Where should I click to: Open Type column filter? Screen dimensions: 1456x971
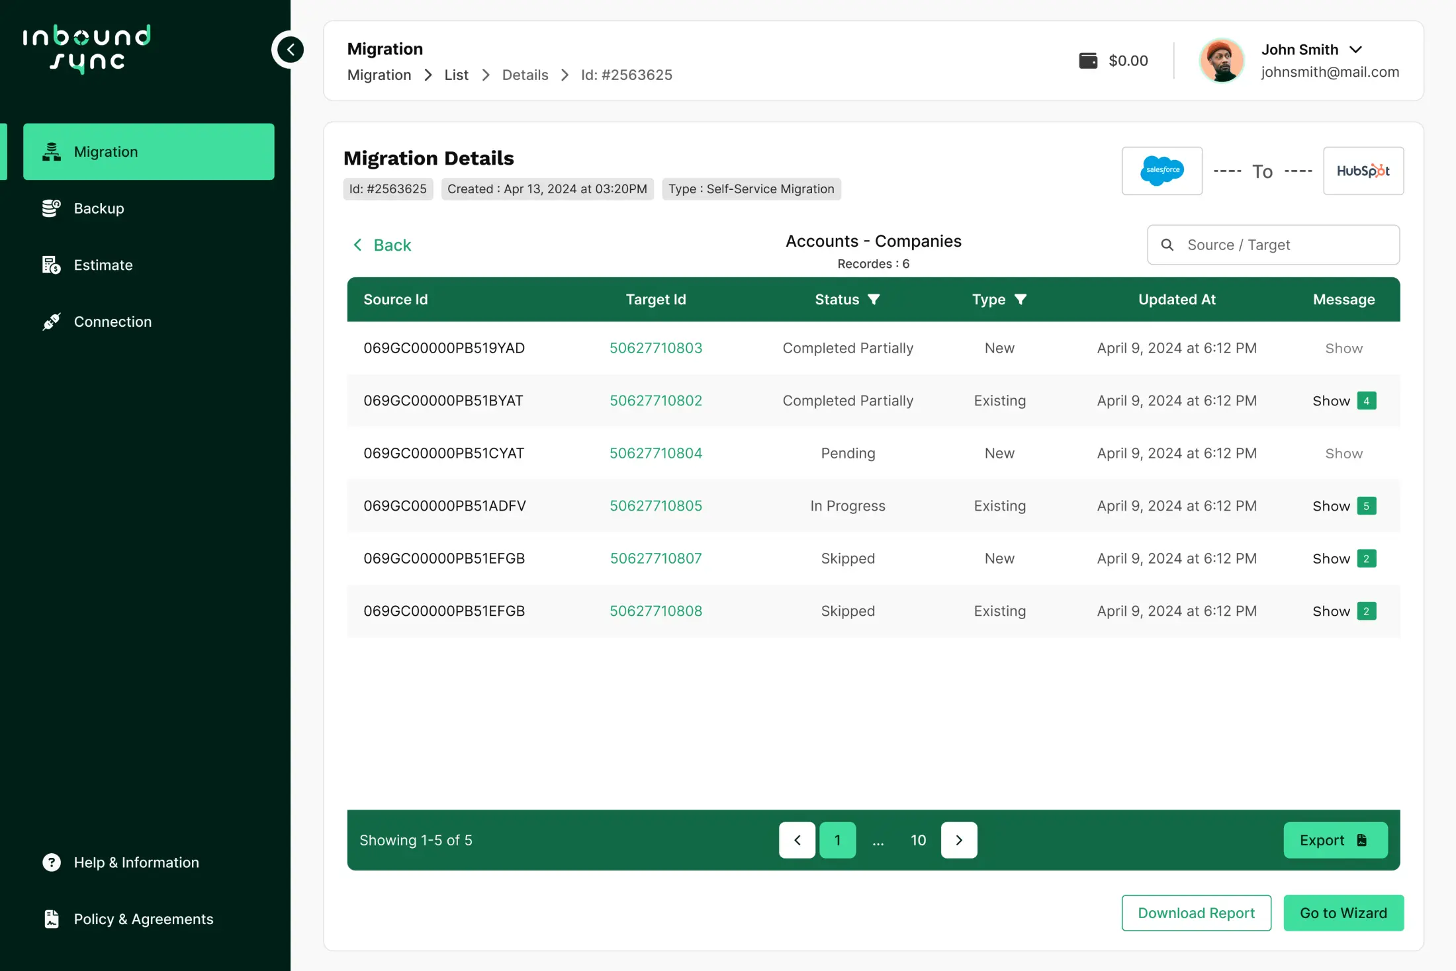click(1021, 300)
